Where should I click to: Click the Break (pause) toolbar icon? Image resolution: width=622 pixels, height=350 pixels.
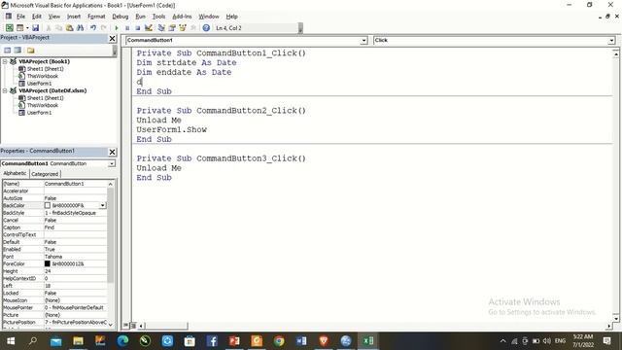127,28
